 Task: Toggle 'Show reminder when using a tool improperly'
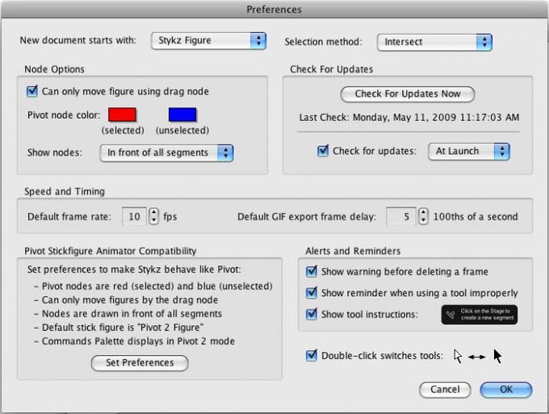[312, 293]
